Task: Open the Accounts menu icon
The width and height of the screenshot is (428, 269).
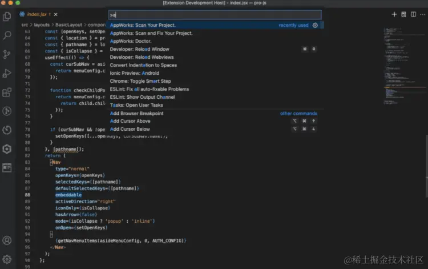Action: click(x=7, y=240)
